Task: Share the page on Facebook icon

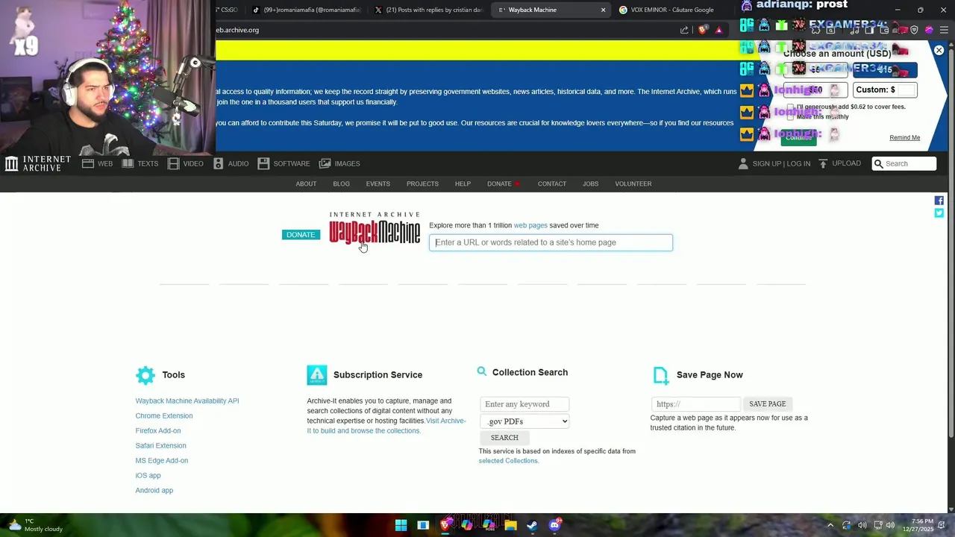Action: coord(939,201)
